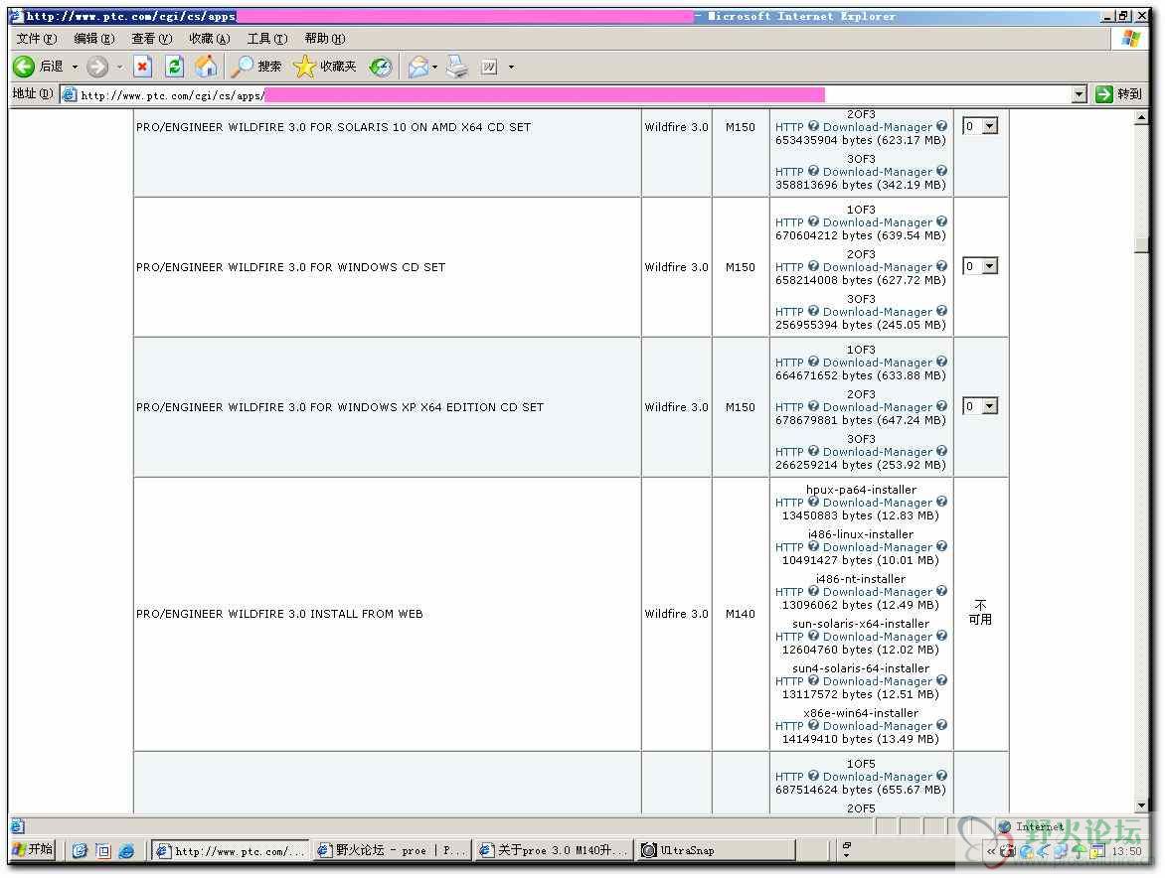This screenshot has width=1165, height=878.
Task: Click the 搜索 search toolbar label
Action: point(269,67)
